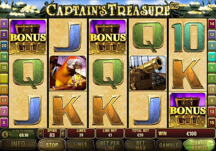Screen dimensions: 216x151
Task: Click the teal 10 symbol
Action: [188, 37]
